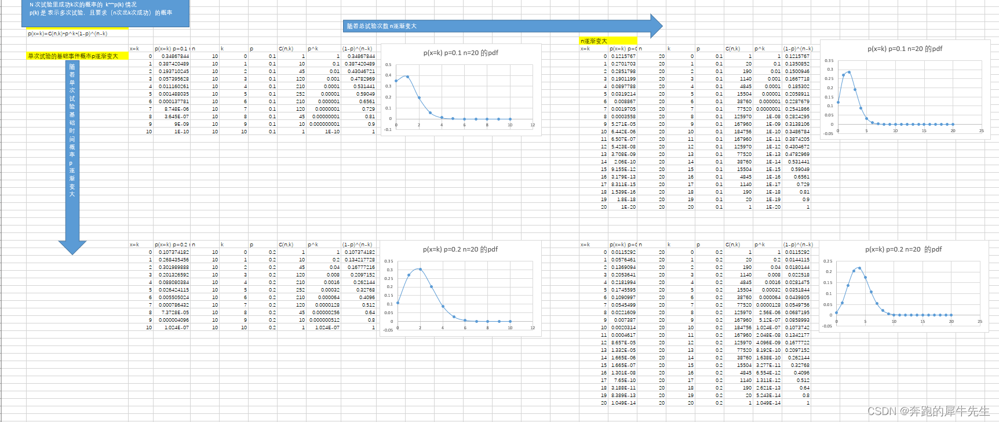Click cell with value 0.088080384
Image resolution: width=999 pixels, height=422 pixels.
point(172,282)
